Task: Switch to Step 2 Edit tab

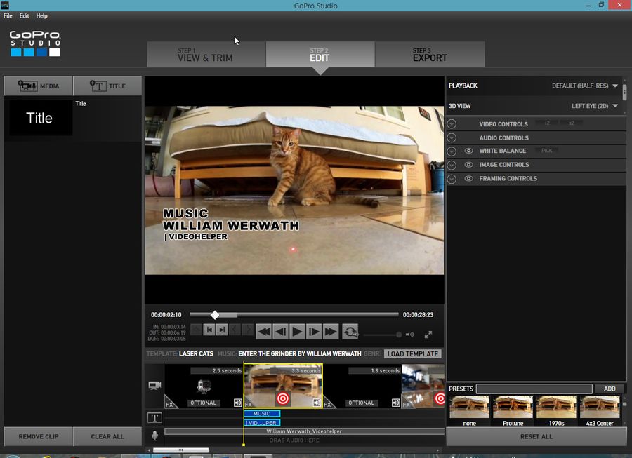Action: [320, 54]
